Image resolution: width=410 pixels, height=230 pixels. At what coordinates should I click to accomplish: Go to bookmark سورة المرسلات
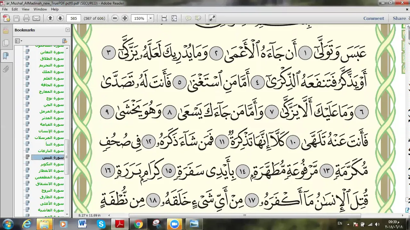(50, 138)
